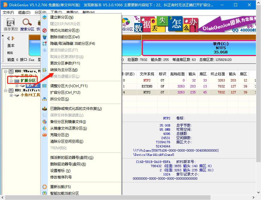The width and height of the screenshot is (261, 200).
Task: Close the disk panel with x button
Action: 3,36
